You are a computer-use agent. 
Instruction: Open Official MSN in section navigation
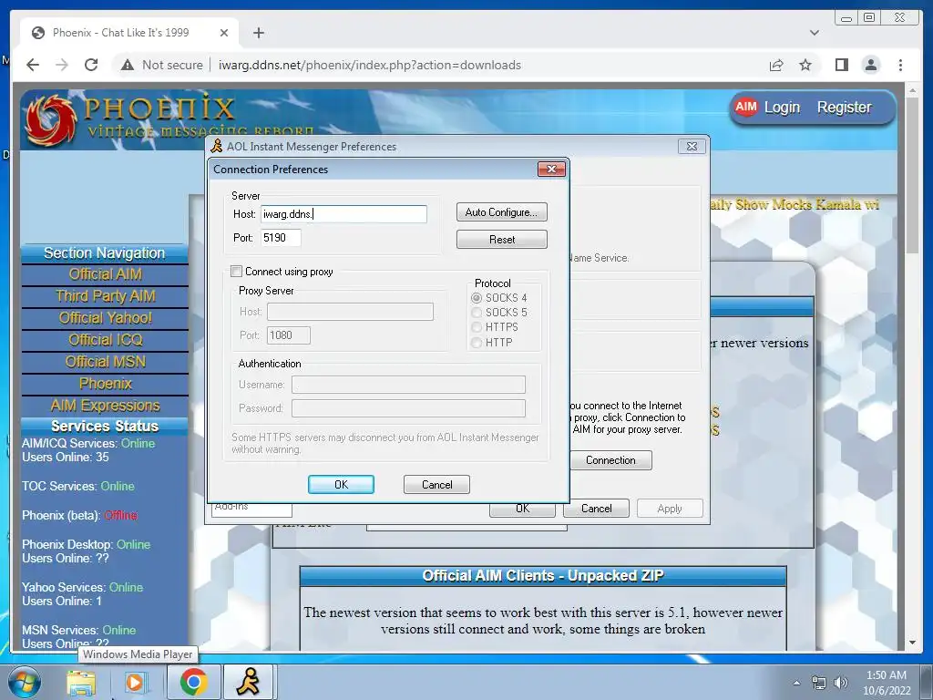point(106,362)
